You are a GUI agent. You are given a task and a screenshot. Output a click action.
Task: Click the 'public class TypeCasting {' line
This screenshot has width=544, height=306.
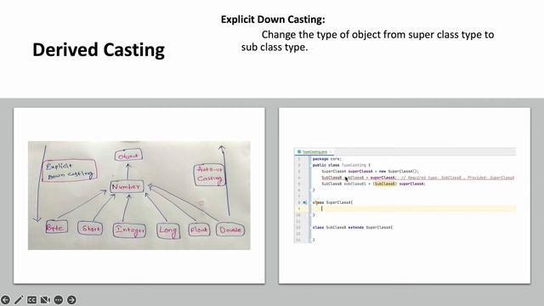pyautogui.click(x=342, y=165)
